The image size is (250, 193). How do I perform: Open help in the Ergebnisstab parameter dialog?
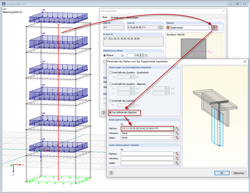click(111, 173)
